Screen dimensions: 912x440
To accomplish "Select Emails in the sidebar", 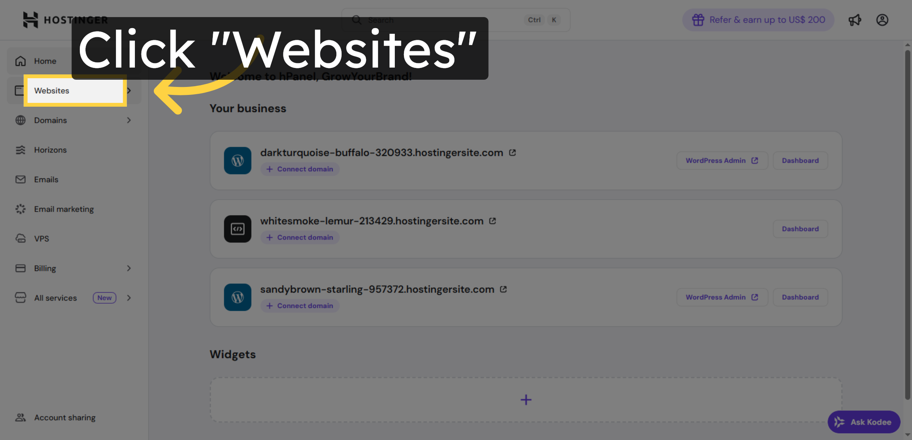I will point(46,179).
